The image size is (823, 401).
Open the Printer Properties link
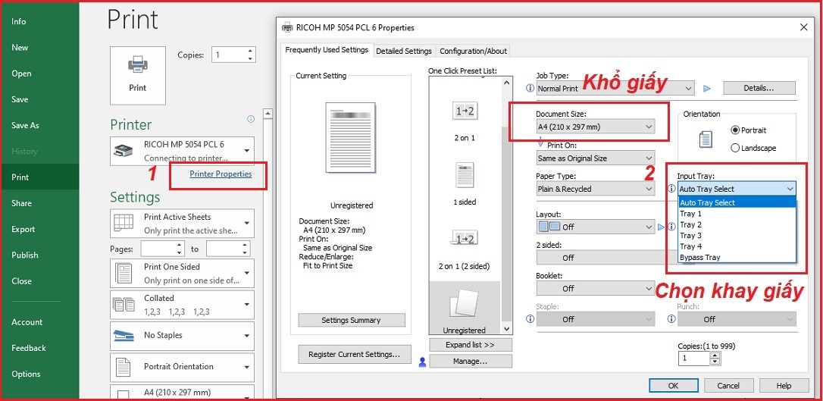click(221, 174)
